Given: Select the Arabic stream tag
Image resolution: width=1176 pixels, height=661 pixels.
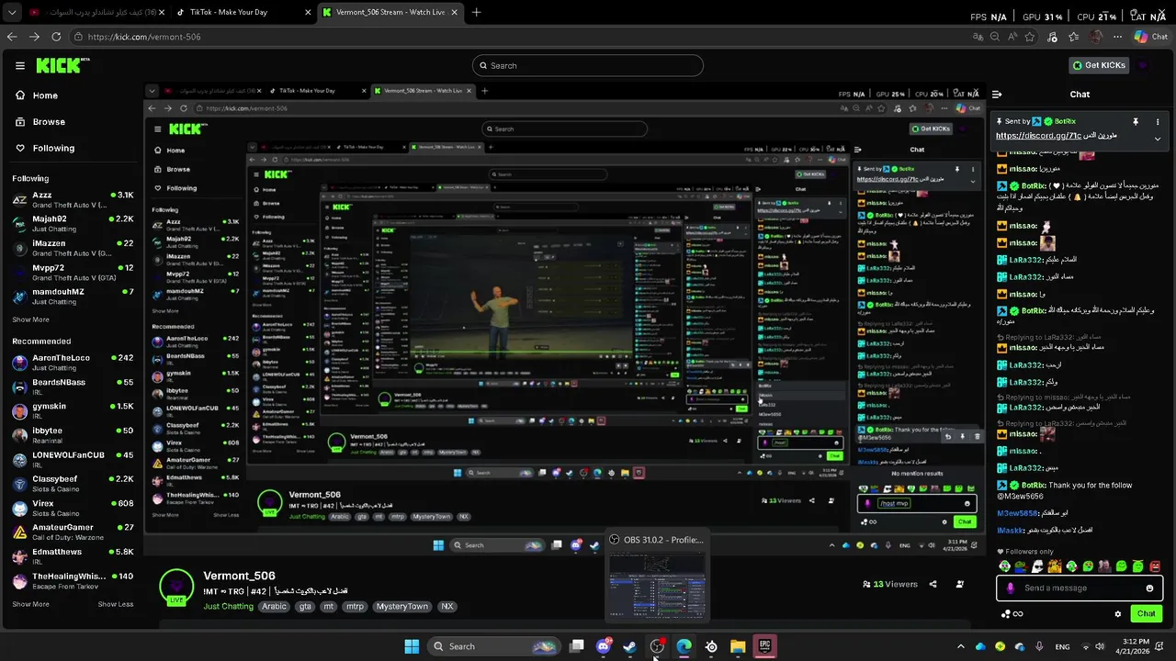Looking at the screenshot, I should tap(274, 606).
